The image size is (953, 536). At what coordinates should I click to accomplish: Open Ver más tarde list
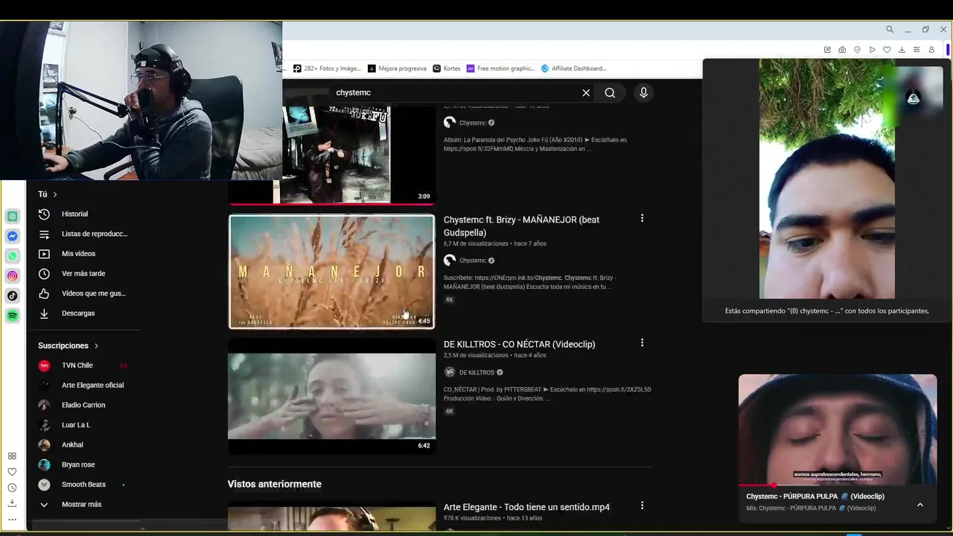pos(73,273)
